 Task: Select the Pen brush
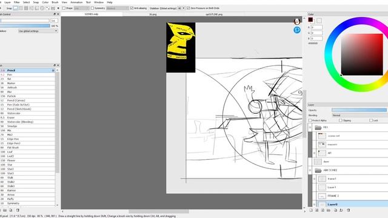(27, 74)
